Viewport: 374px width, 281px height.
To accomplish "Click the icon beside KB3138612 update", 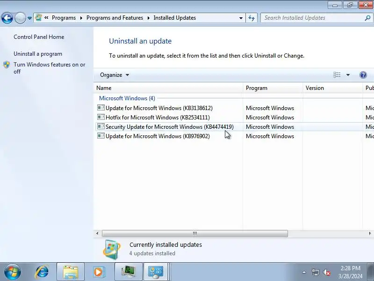I will pos(101,108).
